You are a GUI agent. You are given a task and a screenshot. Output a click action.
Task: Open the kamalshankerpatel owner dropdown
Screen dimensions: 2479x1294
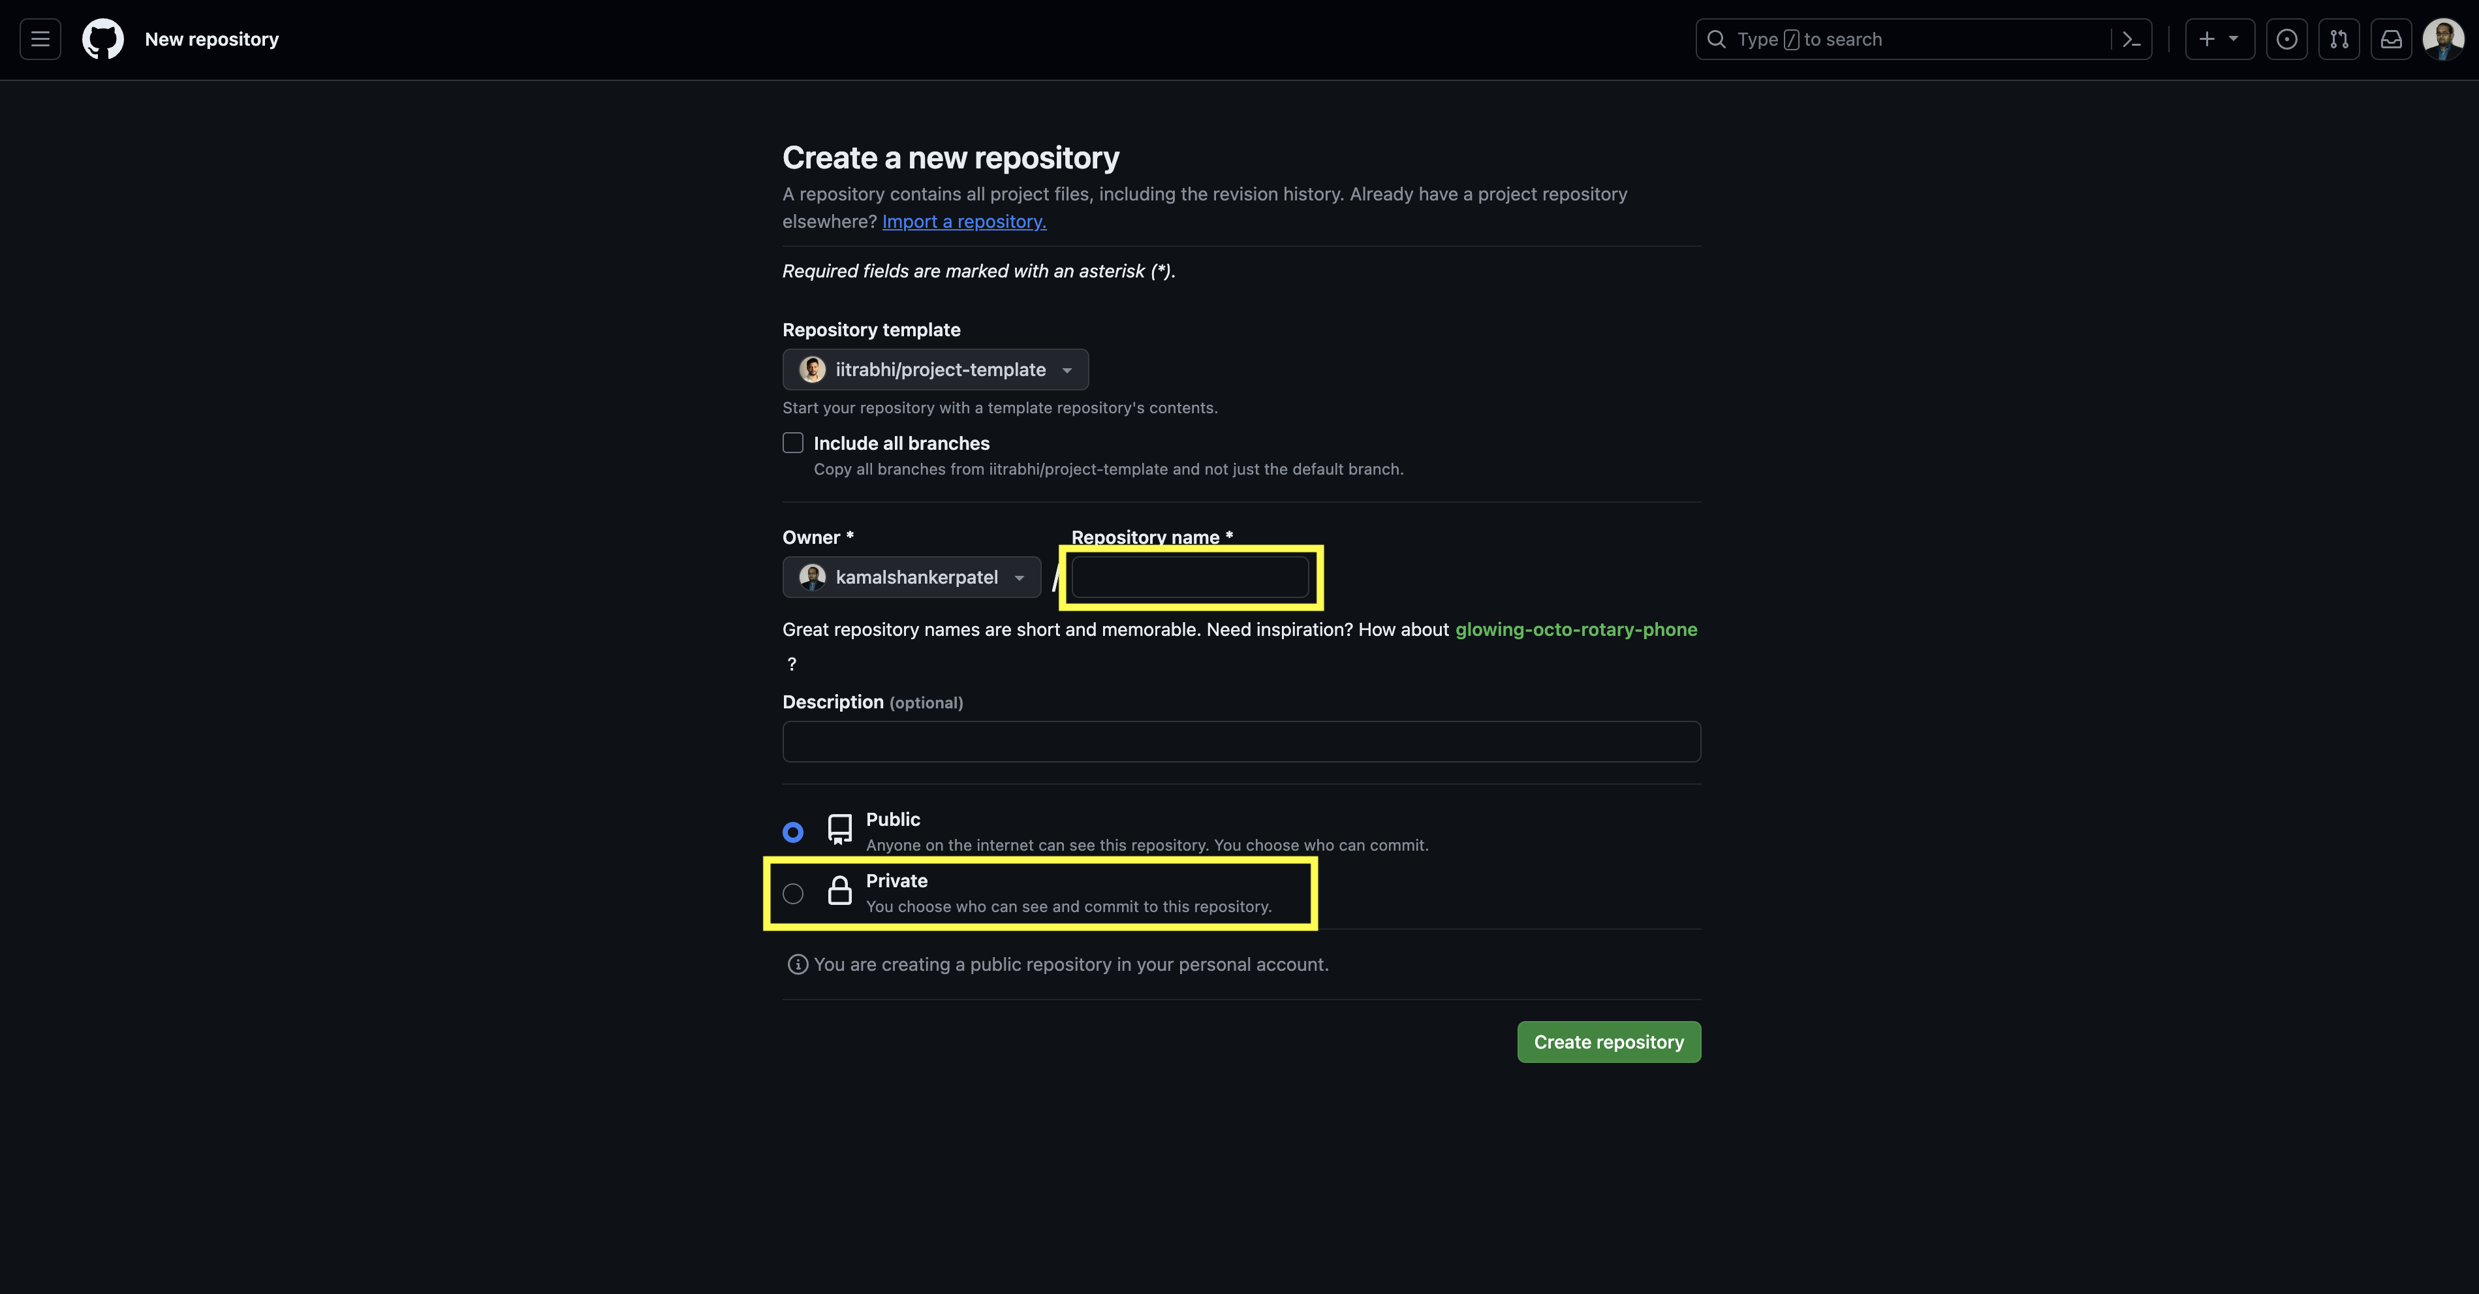coord(911,576)
